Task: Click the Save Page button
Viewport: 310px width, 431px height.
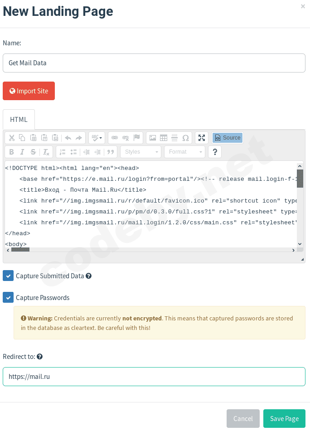Action: (284, 419)
